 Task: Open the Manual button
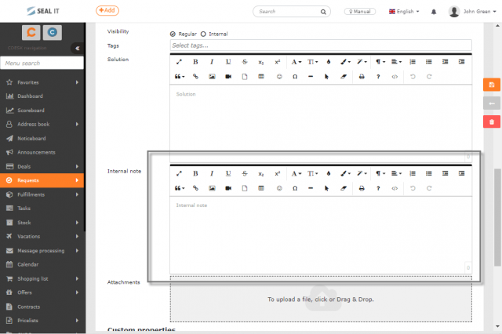(360, 12)
